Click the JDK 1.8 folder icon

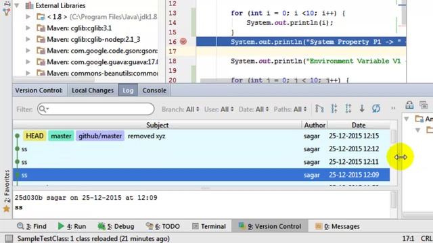point(41,17)
